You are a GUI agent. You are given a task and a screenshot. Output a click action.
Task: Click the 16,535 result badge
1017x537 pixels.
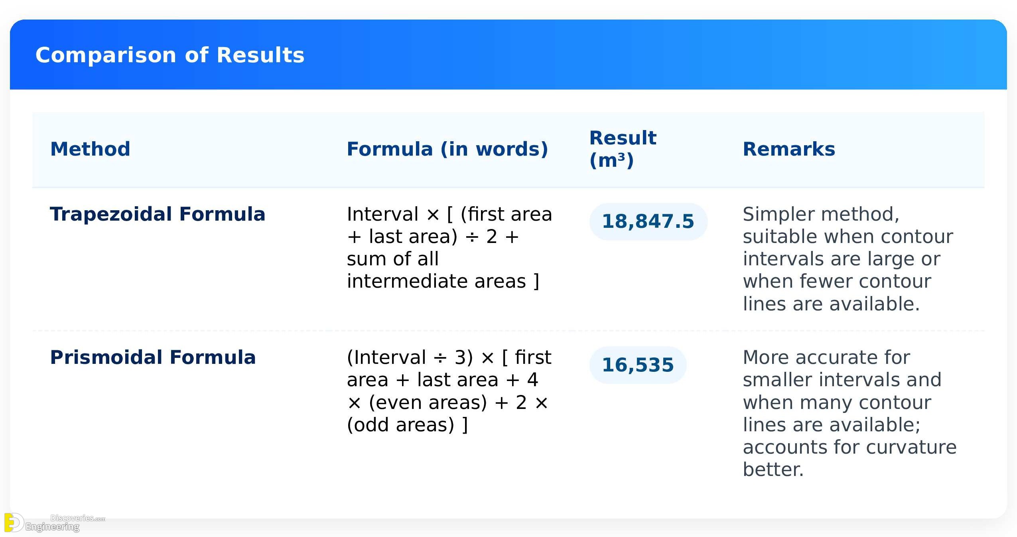[638, 365]
